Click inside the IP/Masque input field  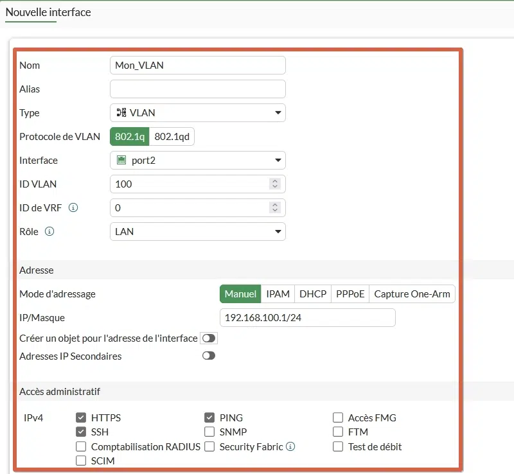pyautogui.click(x=307, y=317)
